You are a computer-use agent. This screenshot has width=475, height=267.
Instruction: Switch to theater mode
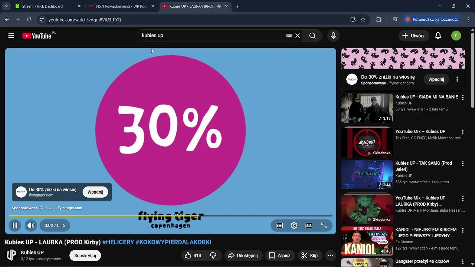click(x=309, y=225)
